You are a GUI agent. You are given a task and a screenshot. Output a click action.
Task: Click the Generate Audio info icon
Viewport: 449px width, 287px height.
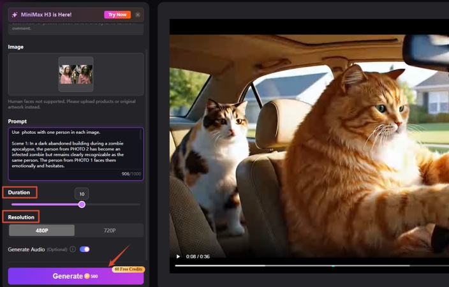73,249
